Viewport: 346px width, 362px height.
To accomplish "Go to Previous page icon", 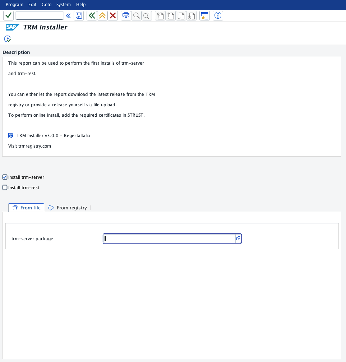I will pos(170,16).
